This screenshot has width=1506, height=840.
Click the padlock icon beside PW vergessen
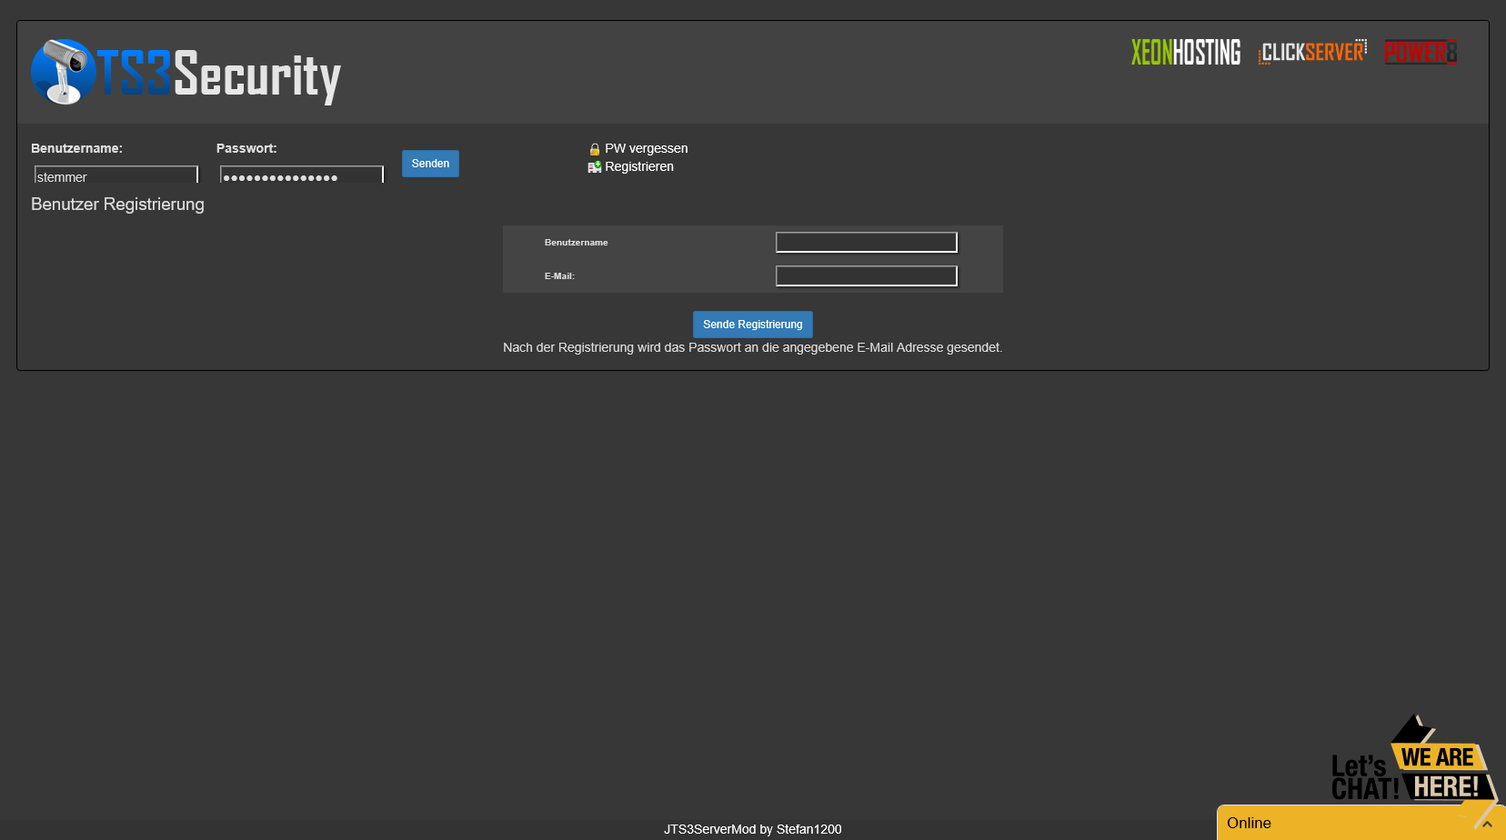595,149
